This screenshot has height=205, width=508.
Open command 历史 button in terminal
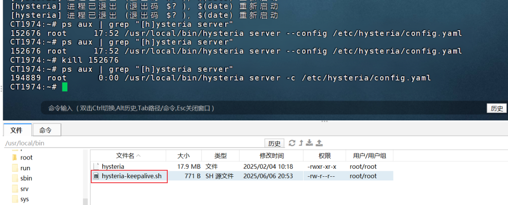(497, 108)
